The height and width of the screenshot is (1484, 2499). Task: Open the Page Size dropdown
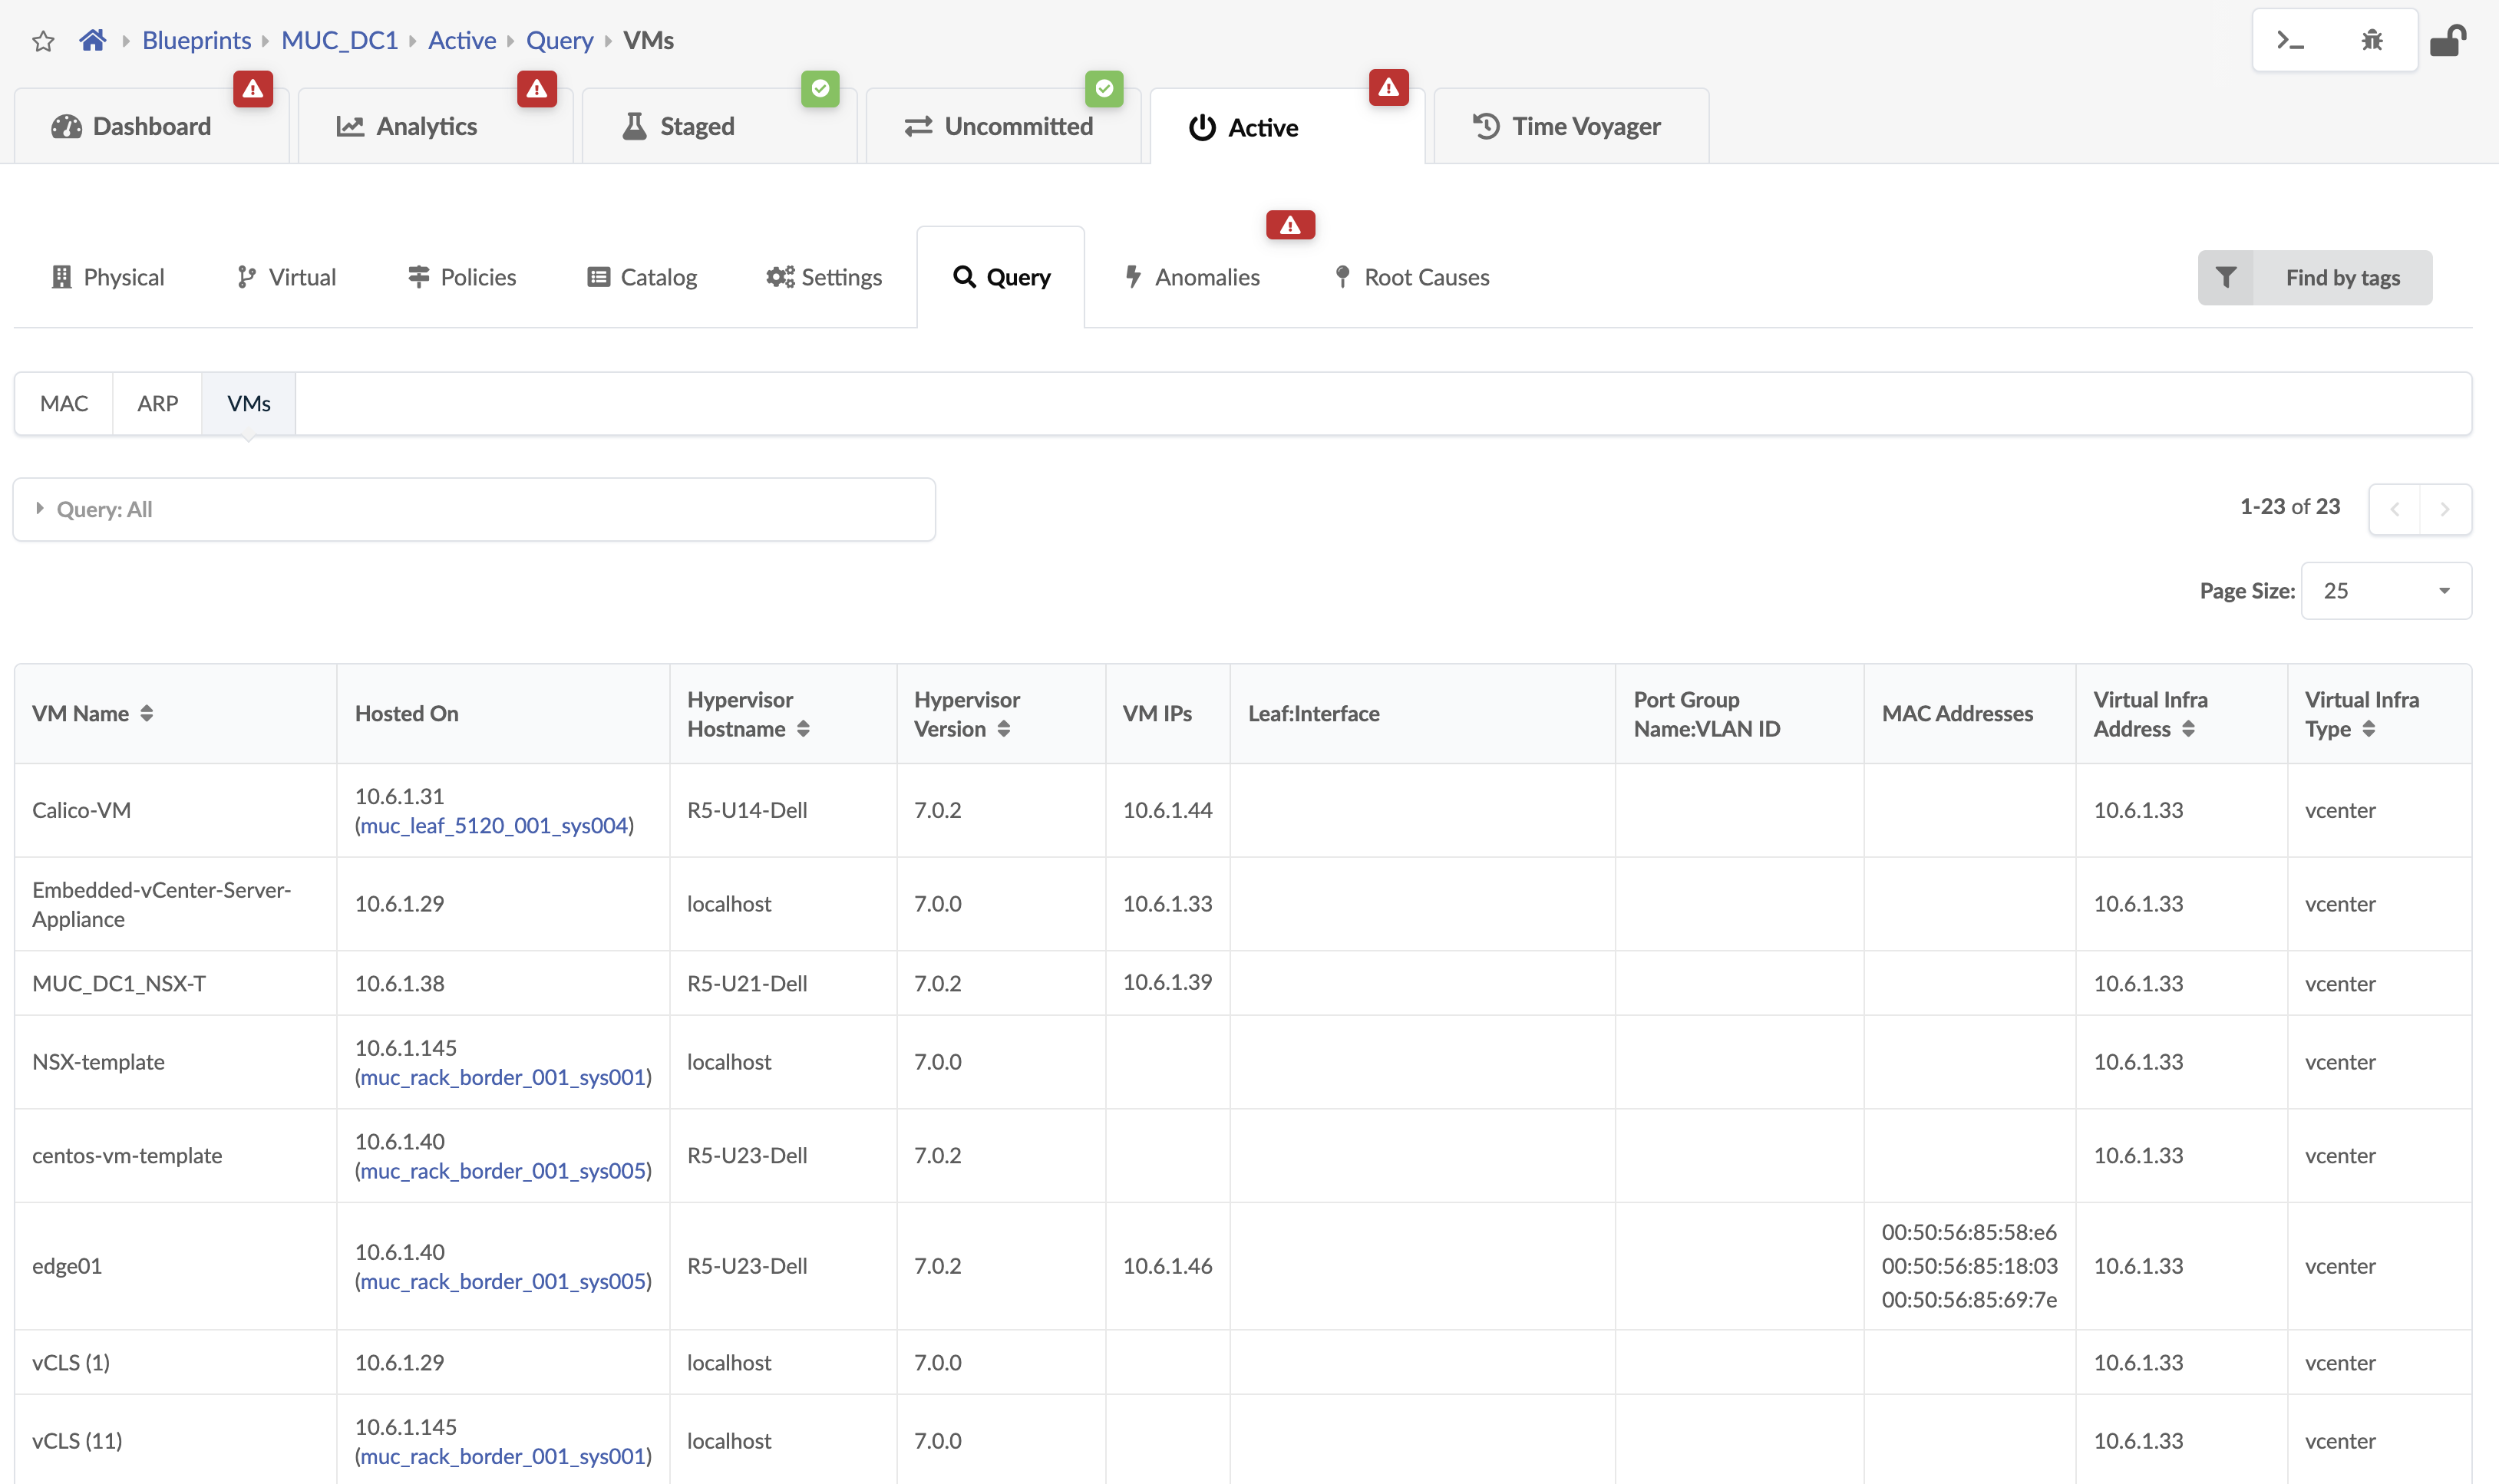tap(2386, 591)
